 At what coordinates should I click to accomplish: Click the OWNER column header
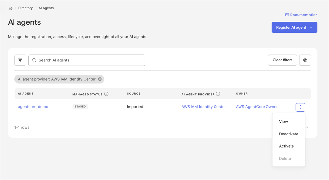pos(242,94)
